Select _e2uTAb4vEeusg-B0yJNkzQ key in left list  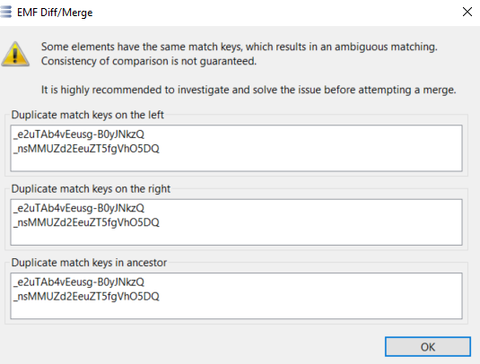tap(79, 134)
